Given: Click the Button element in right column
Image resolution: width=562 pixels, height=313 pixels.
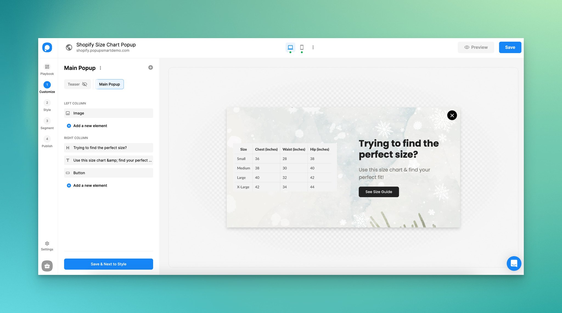Looking at the screenshot, I should (x=108, y=173).
